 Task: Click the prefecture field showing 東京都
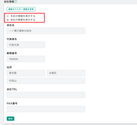coord(26,73)
